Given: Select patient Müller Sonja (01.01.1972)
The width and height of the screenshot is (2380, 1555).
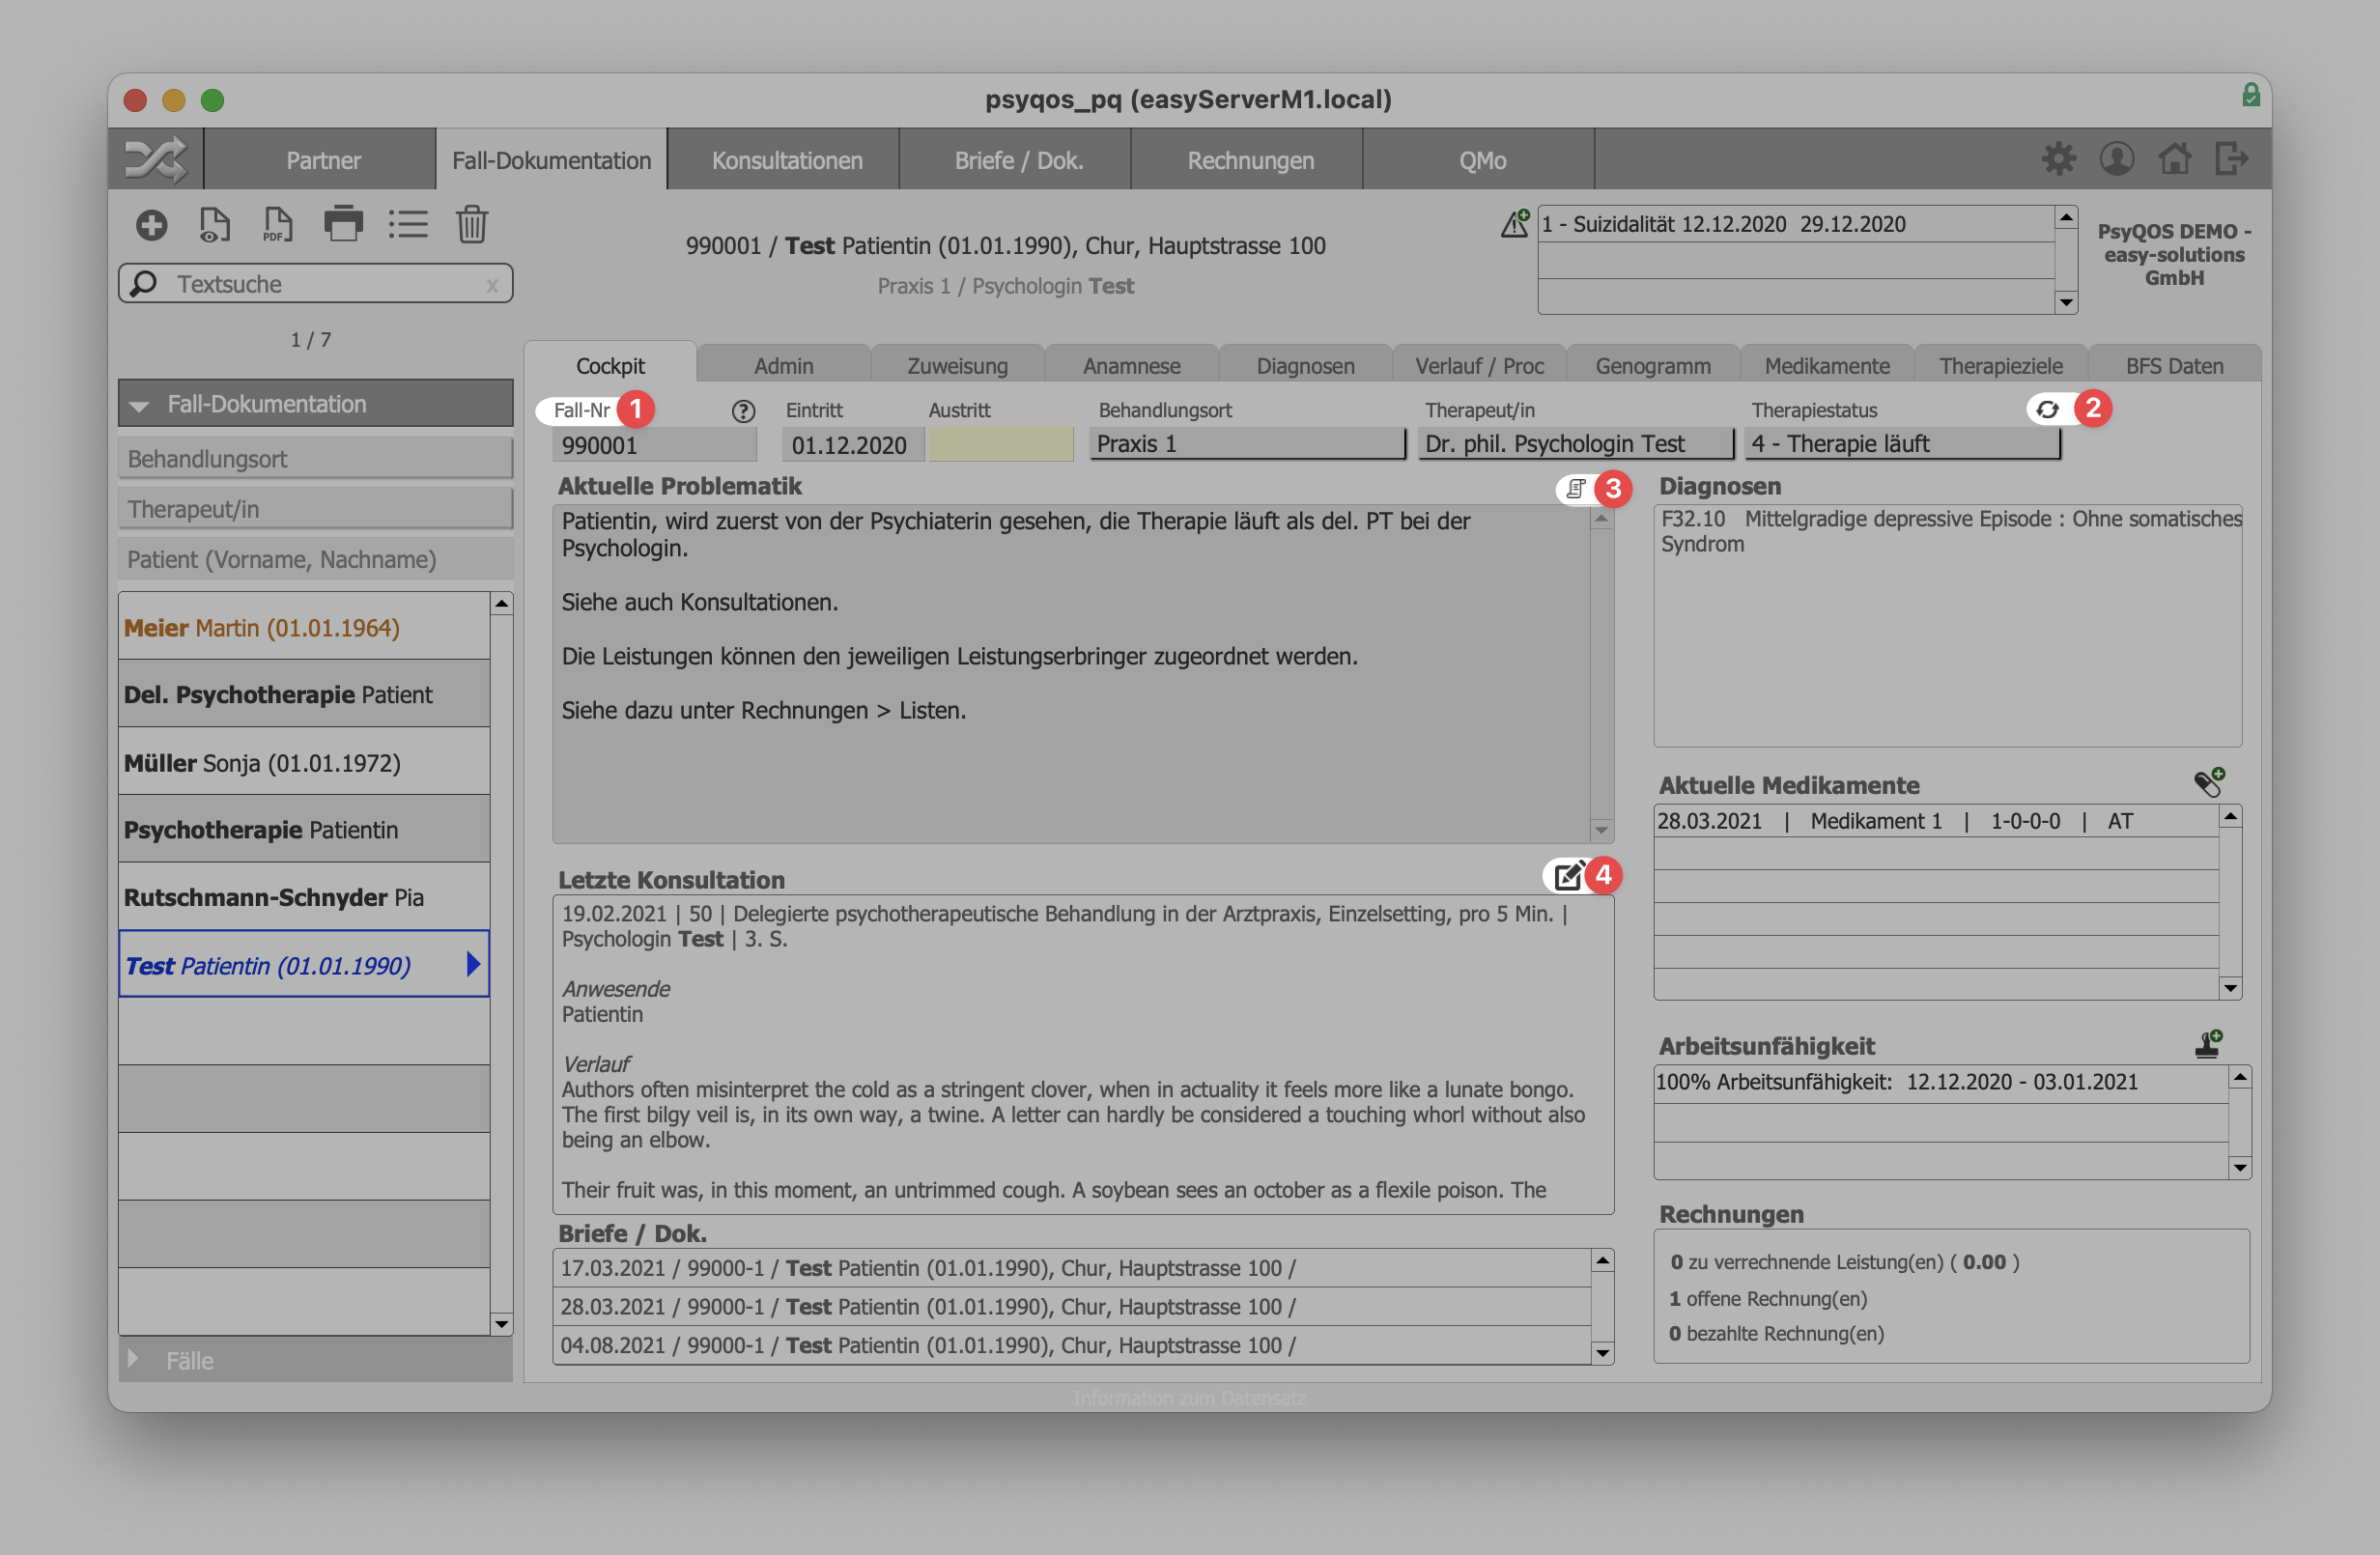Looking at the screenshot, I should pos(304,762).
